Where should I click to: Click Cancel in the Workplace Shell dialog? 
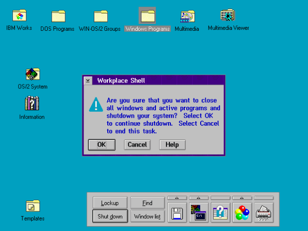pos(137,145)
